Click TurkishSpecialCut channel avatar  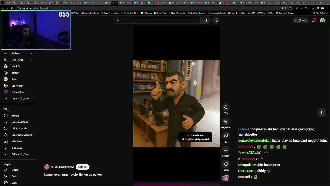coord(47,167)
